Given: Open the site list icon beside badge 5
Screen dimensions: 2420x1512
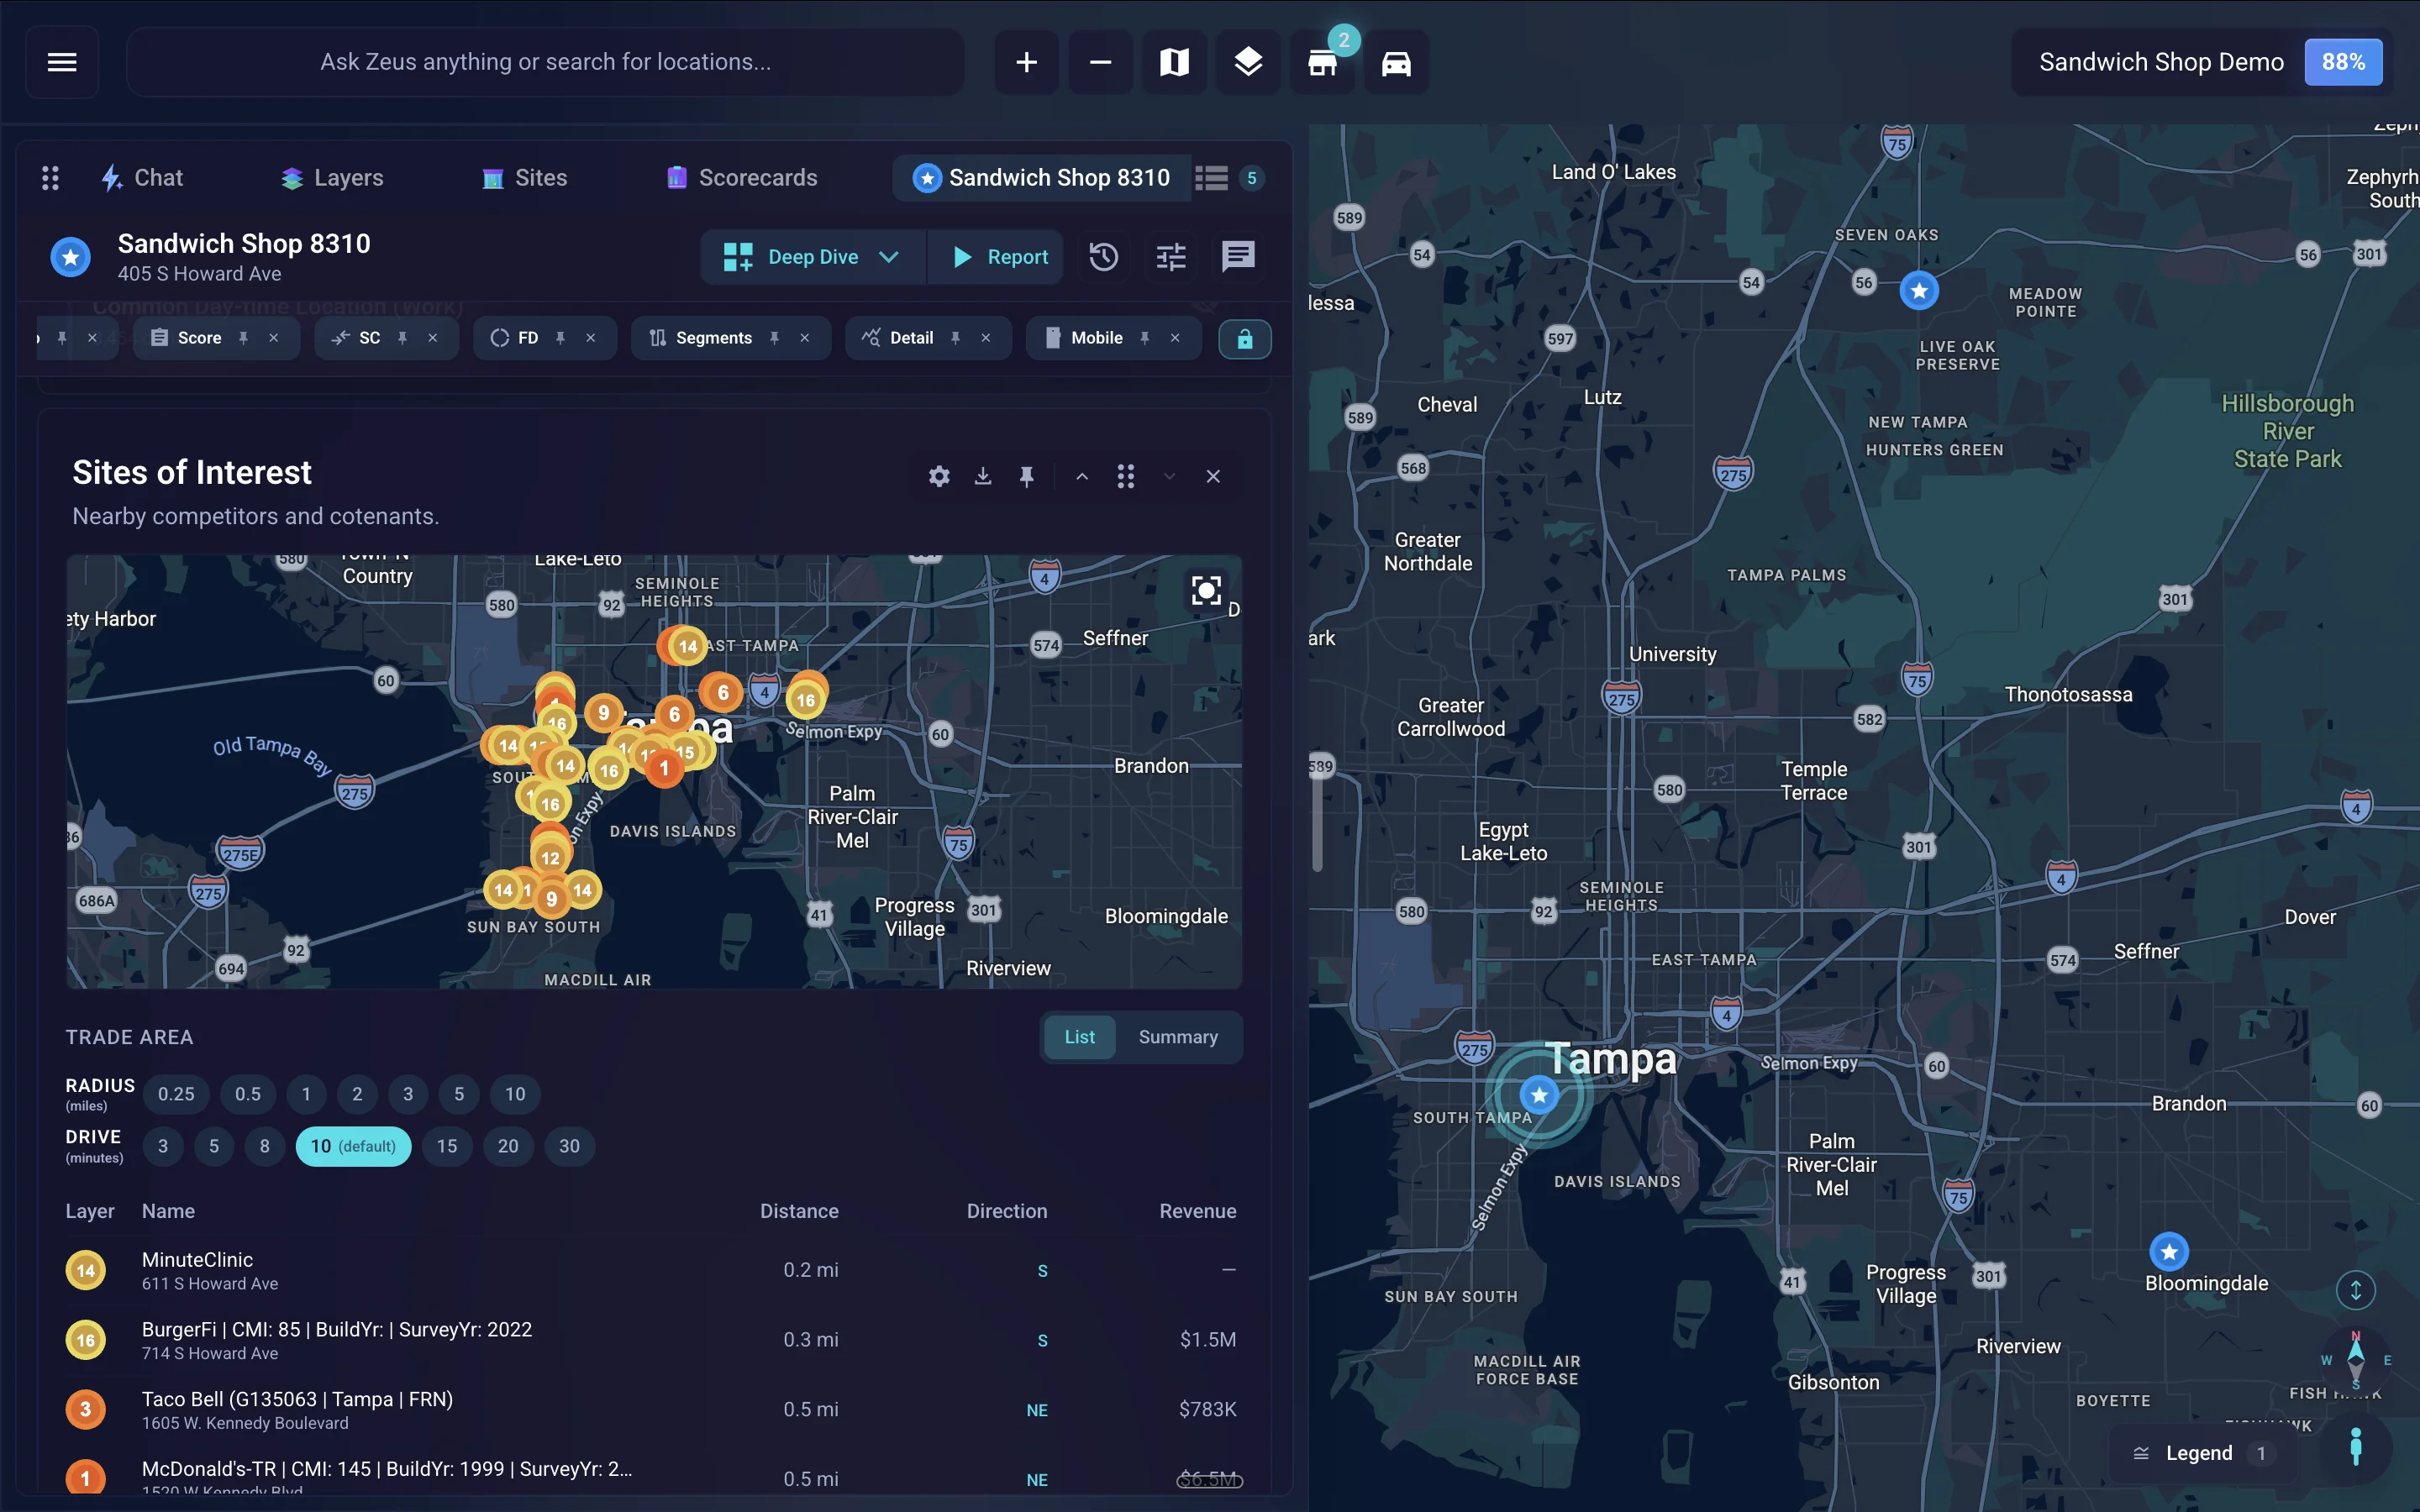Looking at the screenshot, I should tap(1211, 178).
